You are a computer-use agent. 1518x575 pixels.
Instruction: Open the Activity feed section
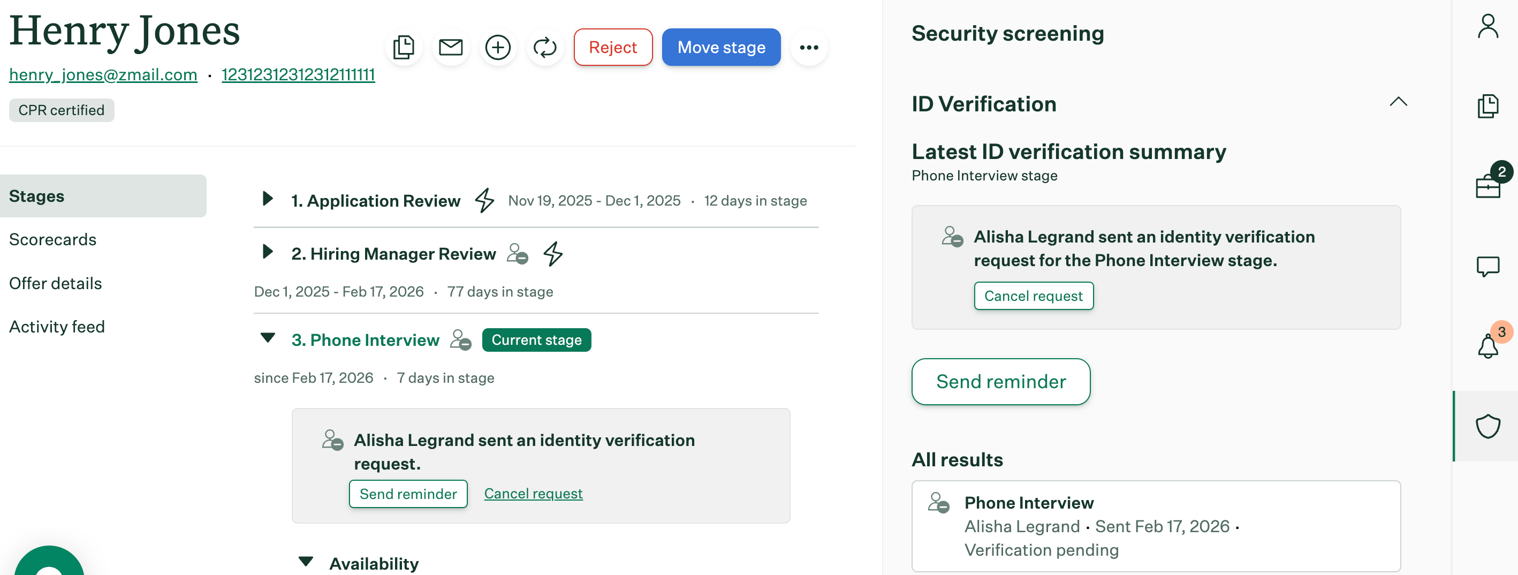click(x=57, y=327)
